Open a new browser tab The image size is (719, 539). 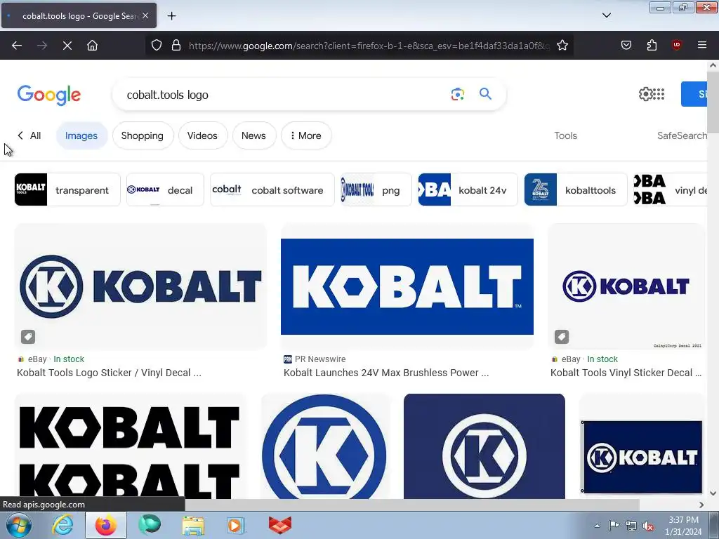point(171,16)
